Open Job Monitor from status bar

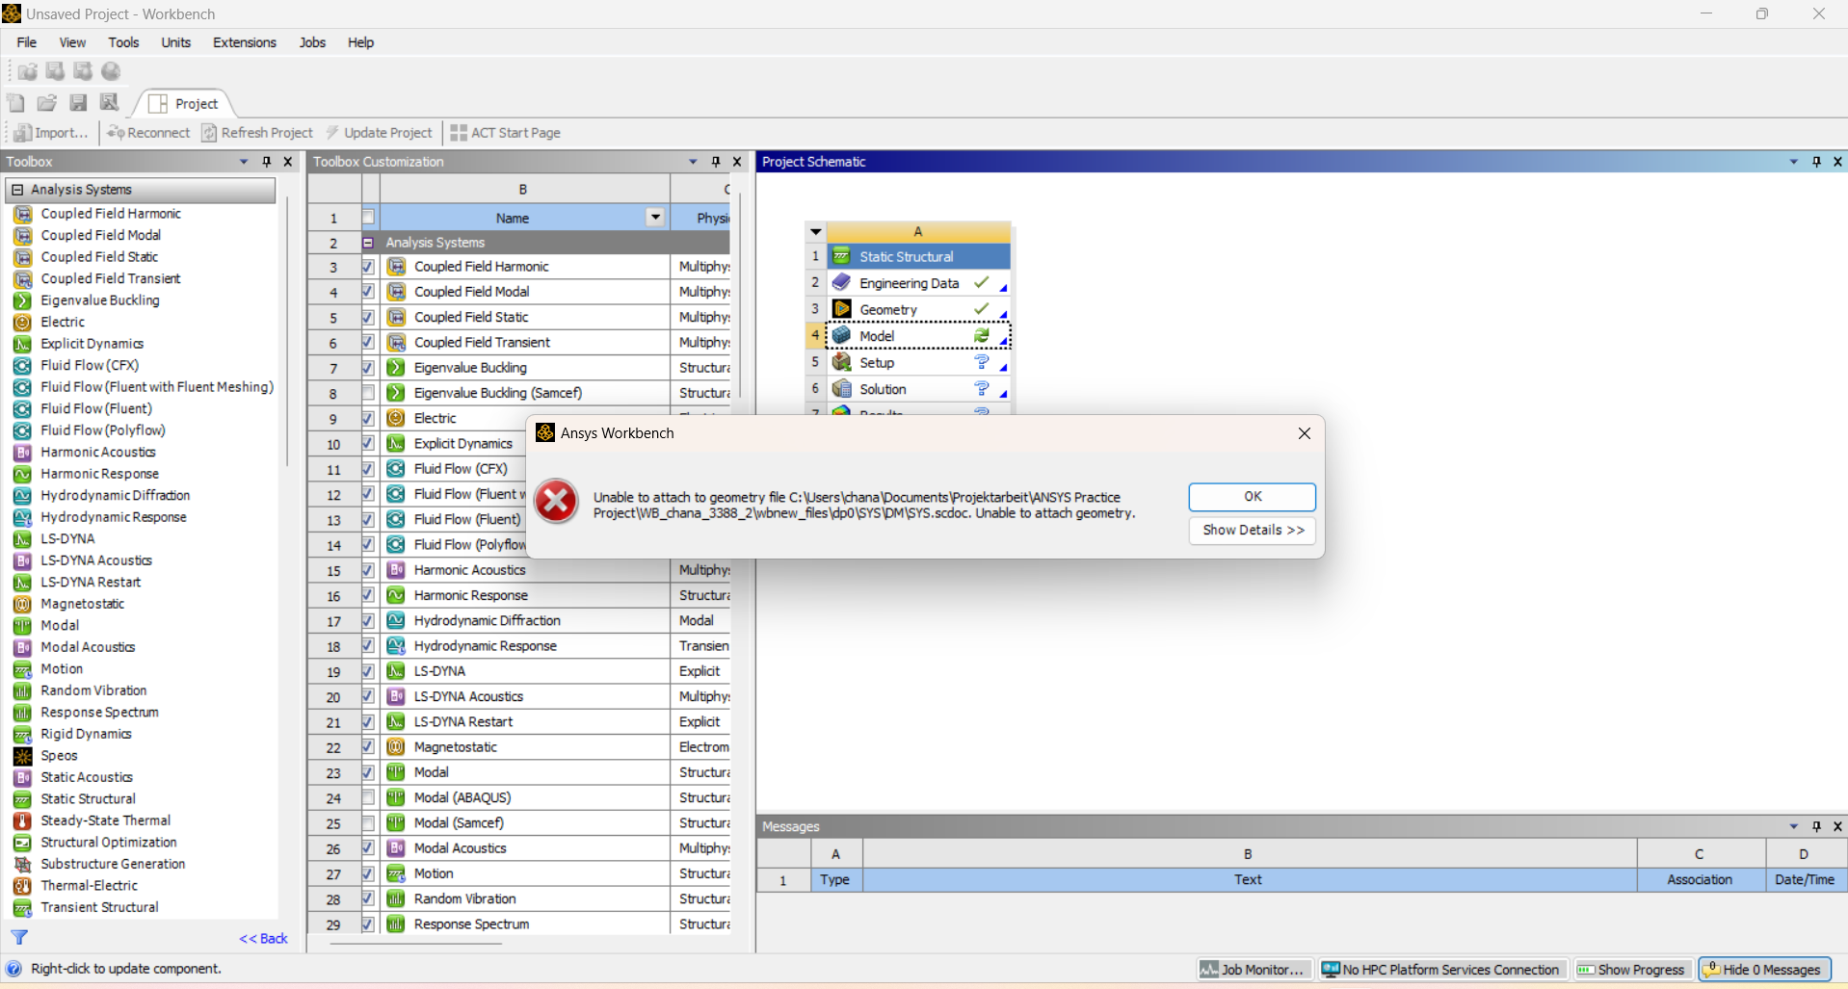[x=1254, y=970]
